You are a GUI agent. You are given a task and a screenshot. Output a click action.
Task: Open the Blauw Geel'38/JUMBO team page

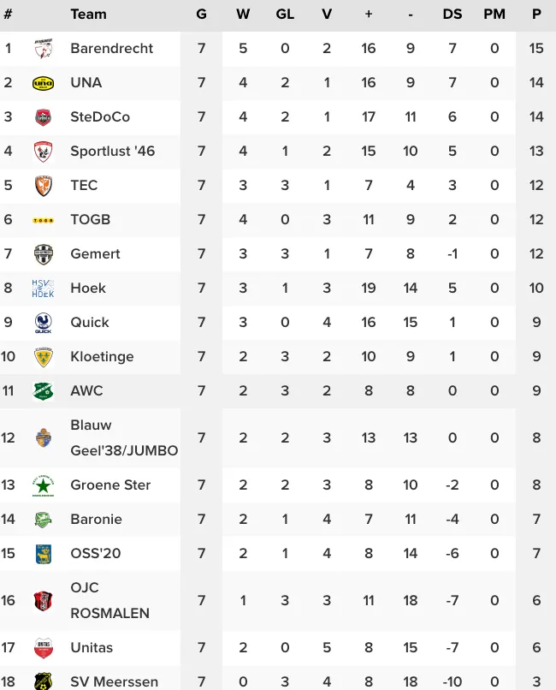(124, 438)
